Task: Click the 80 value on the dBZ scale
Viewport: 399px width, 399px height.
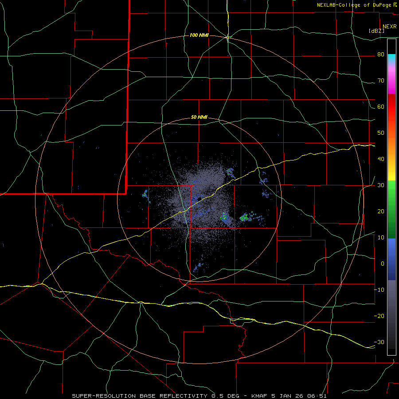Action: pos(381,55)
